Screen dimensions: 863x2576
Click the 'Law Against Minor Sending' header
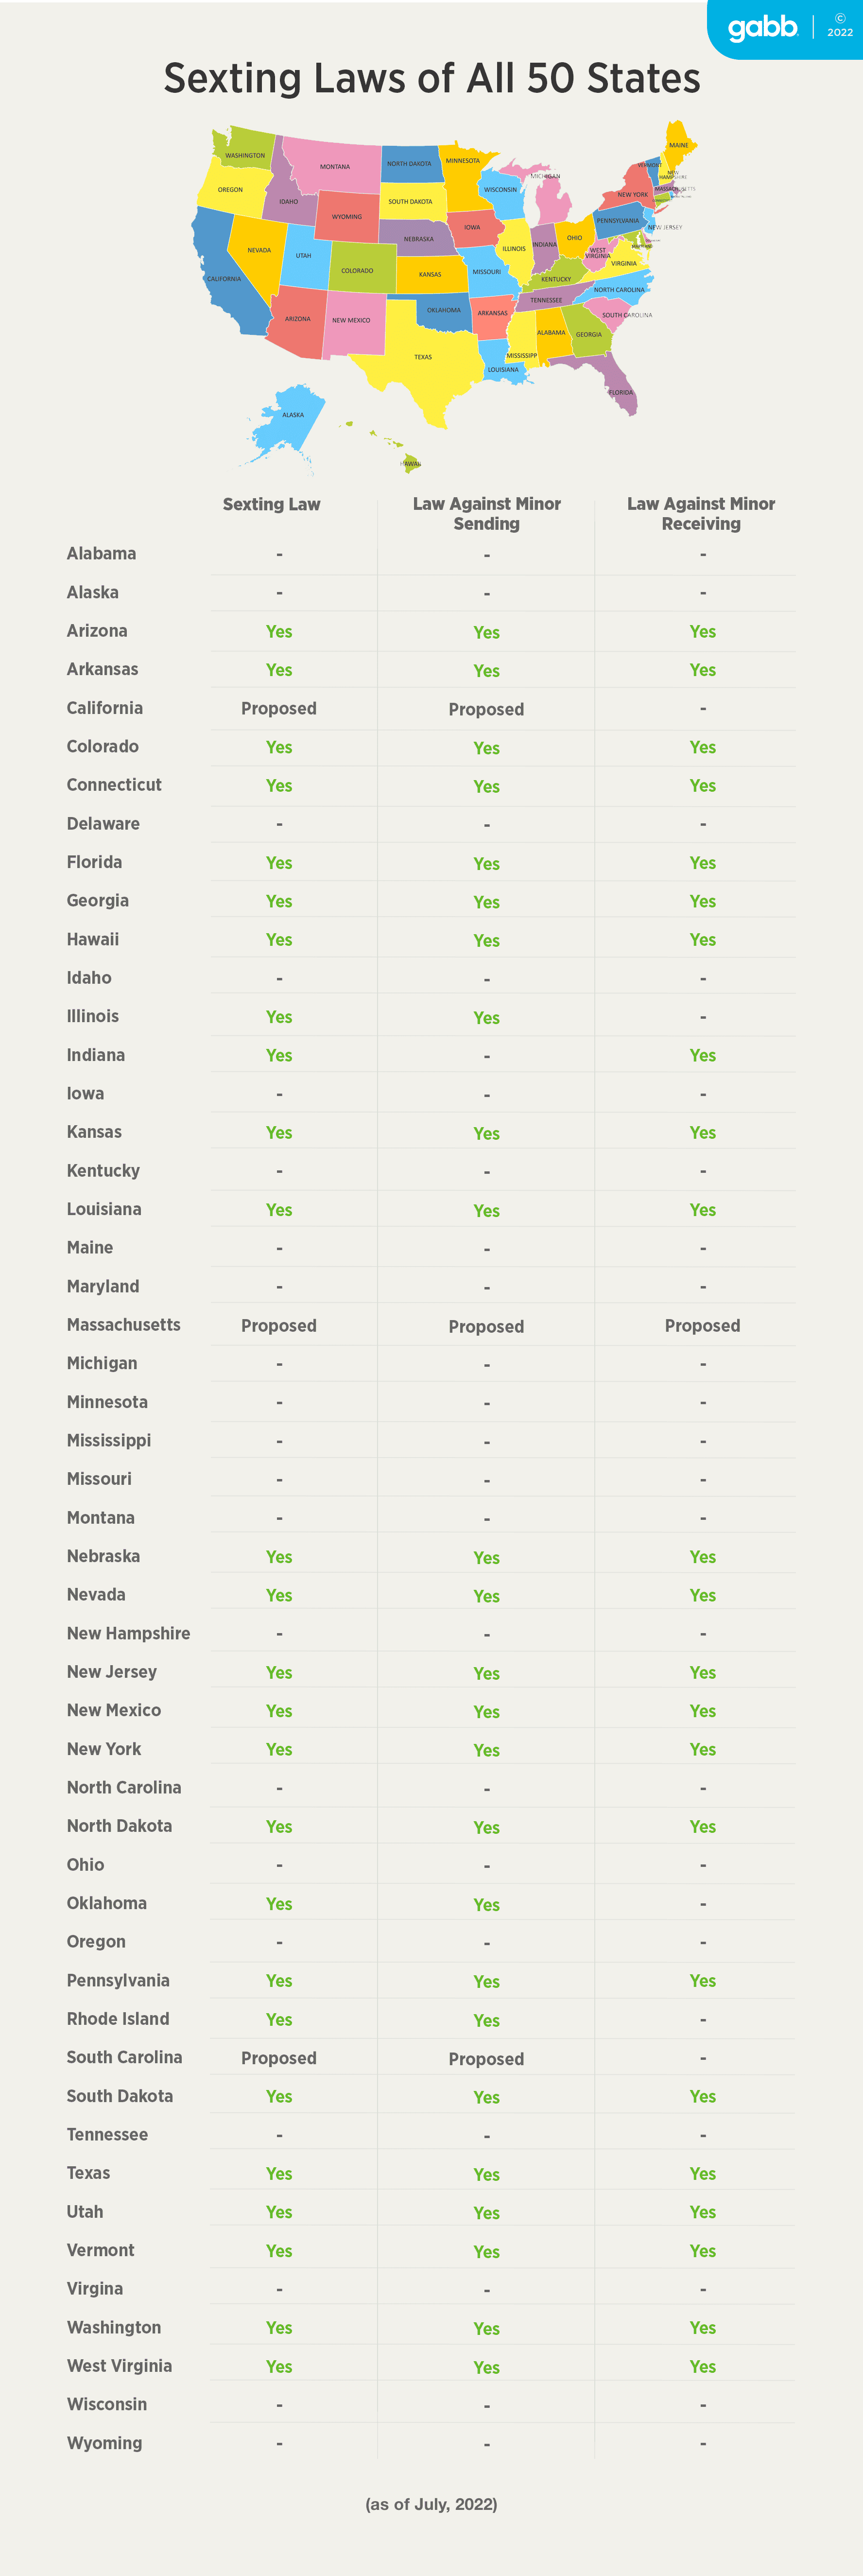pyautogui.click(x=486, y=513)
